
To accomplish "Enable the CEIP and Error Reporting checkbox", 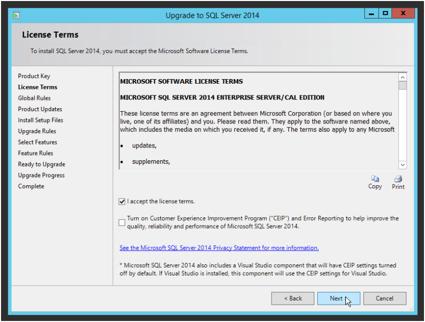I will [x=122, y=222].
